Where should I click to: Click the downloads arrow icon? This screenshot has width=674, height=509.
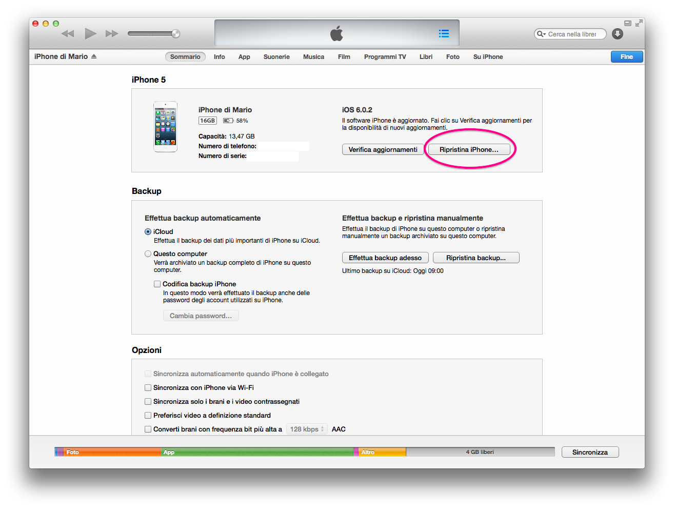tap(618, 34)
